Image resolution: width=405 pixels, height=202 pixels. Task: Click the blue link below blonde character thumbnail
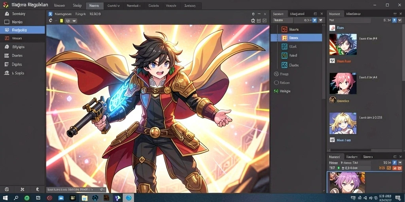point(344,140)
